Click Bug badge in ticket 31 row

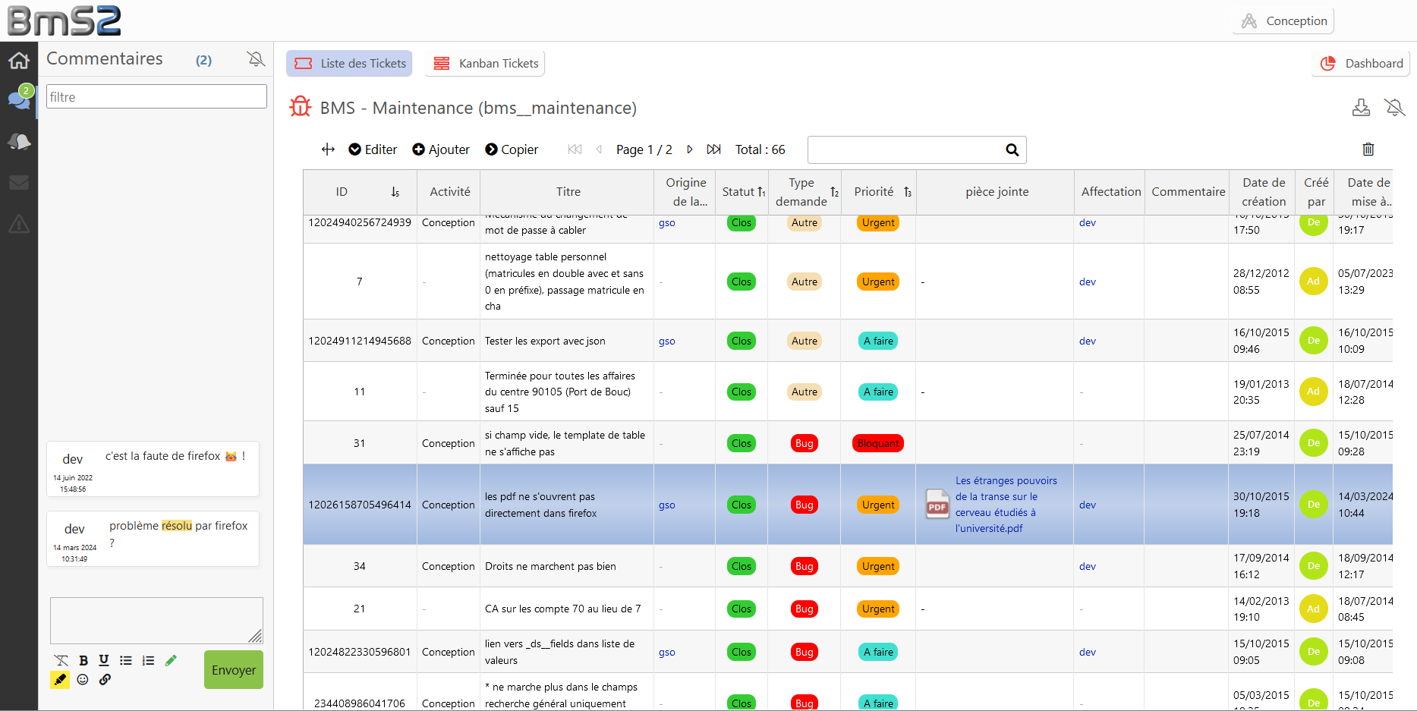tap(805, 443)
